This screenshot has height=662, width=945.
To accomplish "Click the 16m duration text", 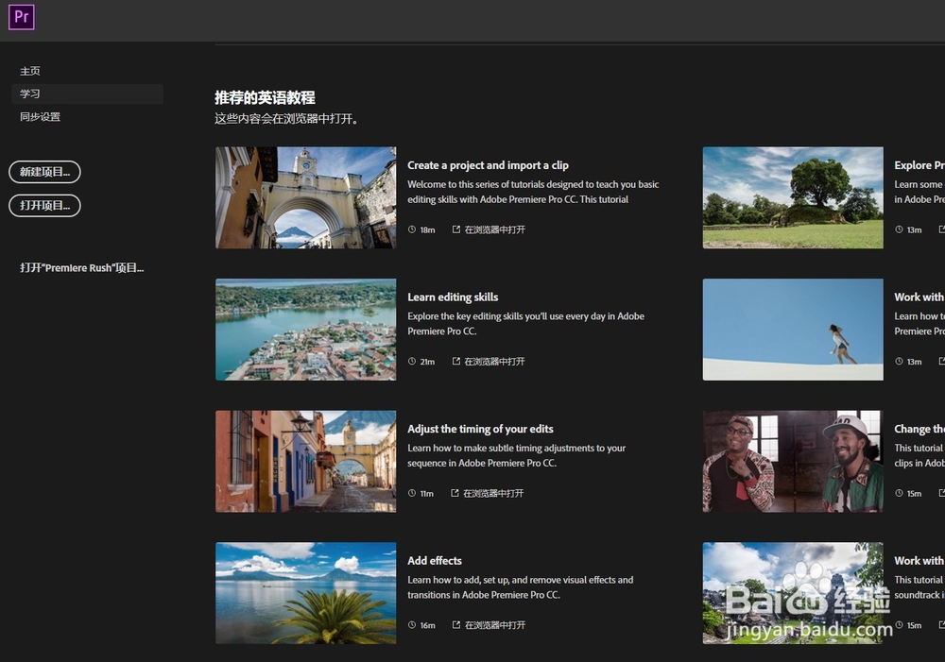I will [427, 626].
